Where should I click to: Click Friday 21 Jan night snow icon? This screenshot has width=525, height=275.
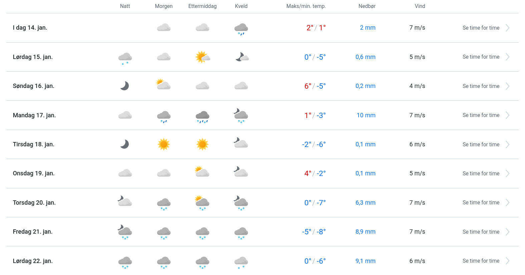[x=125, y=232]
